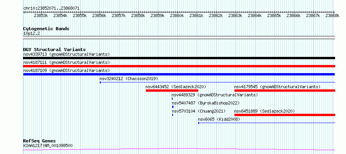This screenshot has height=154, width=346.
Task: Click the nsv3240212 (Chaisson2019) label
Action: click(x=129, y=79)
